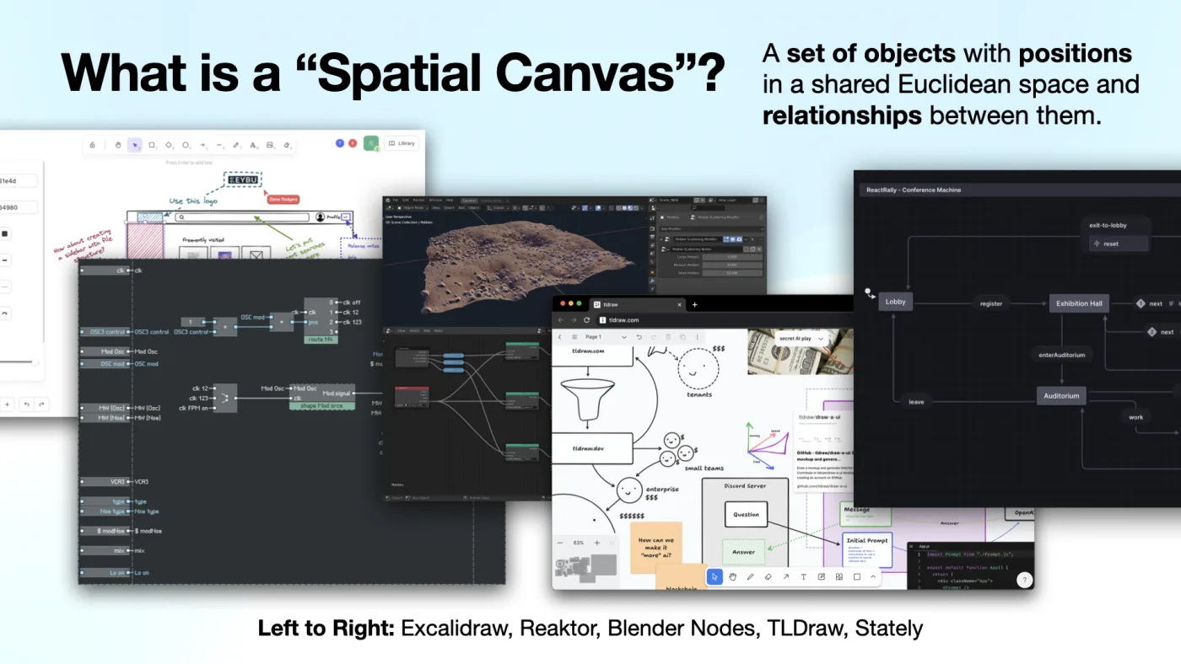Open TLDraw's help question-mark button
This screenshot has height=664, width=1181.
point(1024,580)
